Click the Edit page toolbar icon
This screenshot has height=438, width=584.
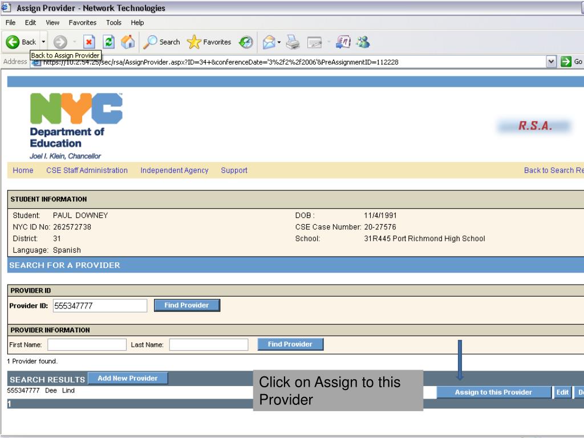314,42
